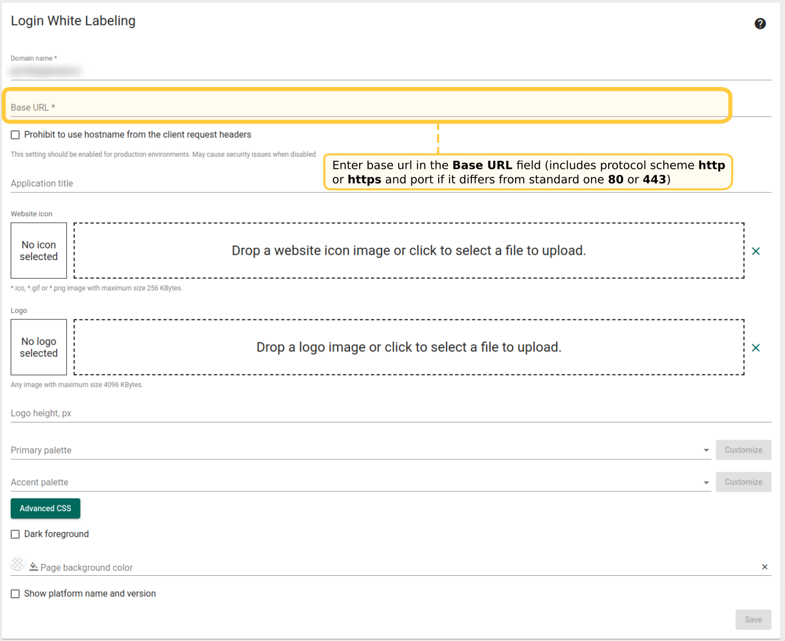Screen dimensions: 785x641
Task: Select the website icon upload drop zone
Action: 409,251
